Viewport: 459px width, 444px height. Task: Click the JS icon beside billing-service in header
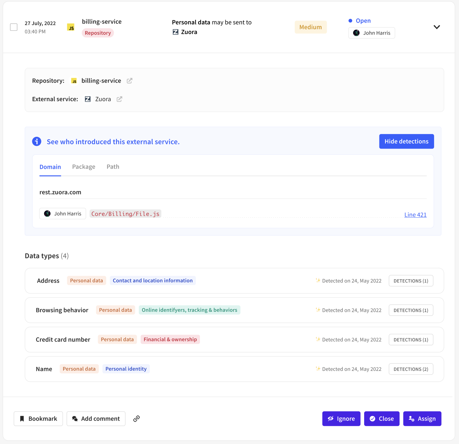[71, 27]
